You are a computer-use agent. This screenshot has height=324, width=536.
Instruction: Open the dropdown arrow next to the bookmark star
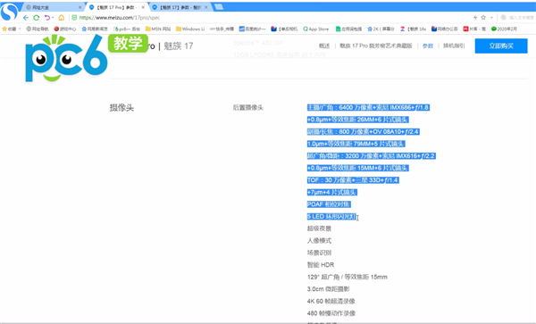[491, 18]
